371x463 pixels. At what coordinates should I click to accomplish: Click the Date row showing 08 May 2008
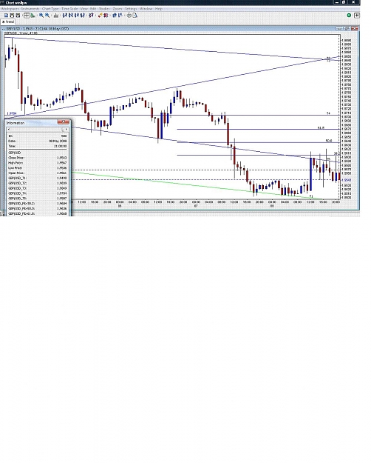click(x=38, y=141)
